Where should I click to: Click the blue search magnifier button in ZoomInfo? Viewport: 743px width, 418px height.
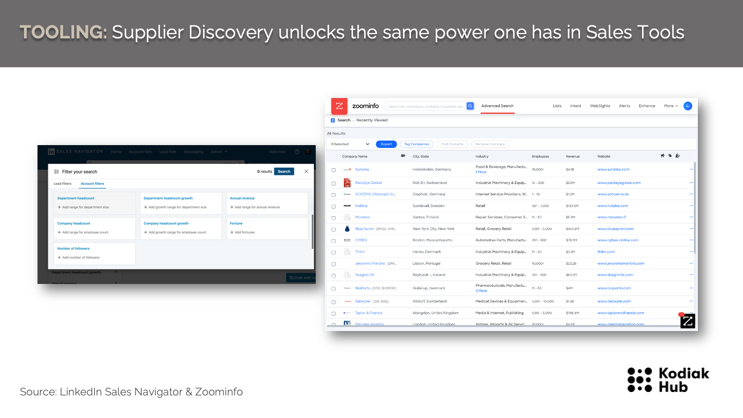pos(470,106)
